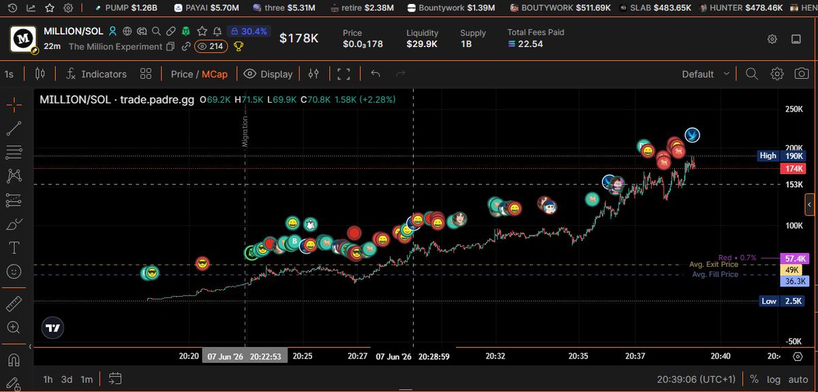Viewport: 818px width, 392px height.
Task: Copy The Million Experiment name
Action: coord(170,46)
